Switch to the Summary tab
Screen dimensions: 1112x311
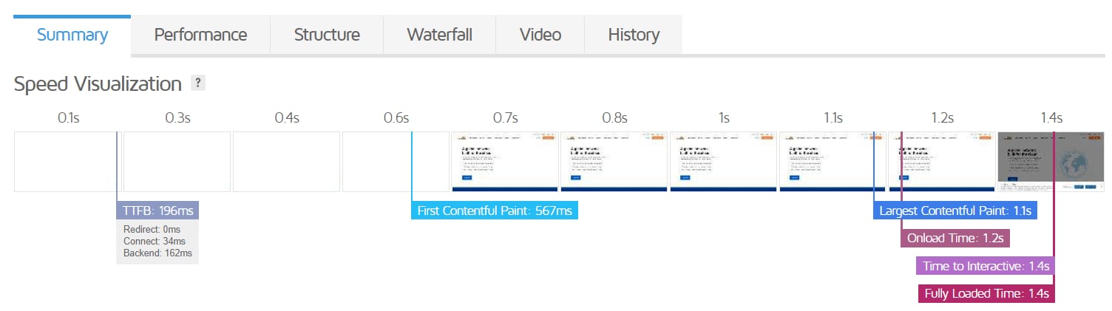pos(72,35)
